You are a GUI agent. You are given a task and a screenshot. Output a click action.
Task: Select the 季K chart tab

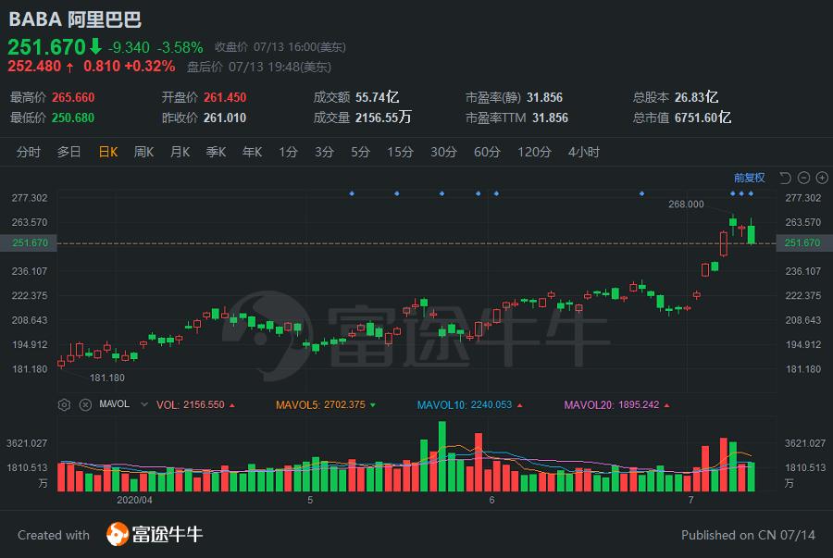(x=217, y=153)
